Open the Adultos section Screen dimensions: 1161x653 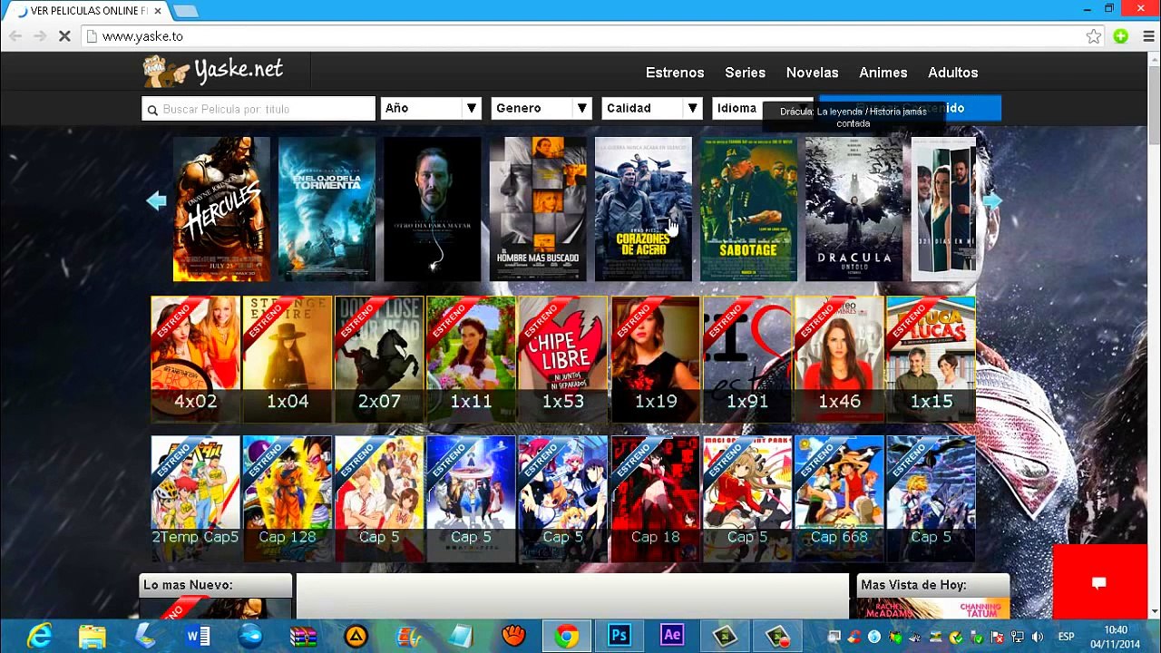(x=952, y=73)
